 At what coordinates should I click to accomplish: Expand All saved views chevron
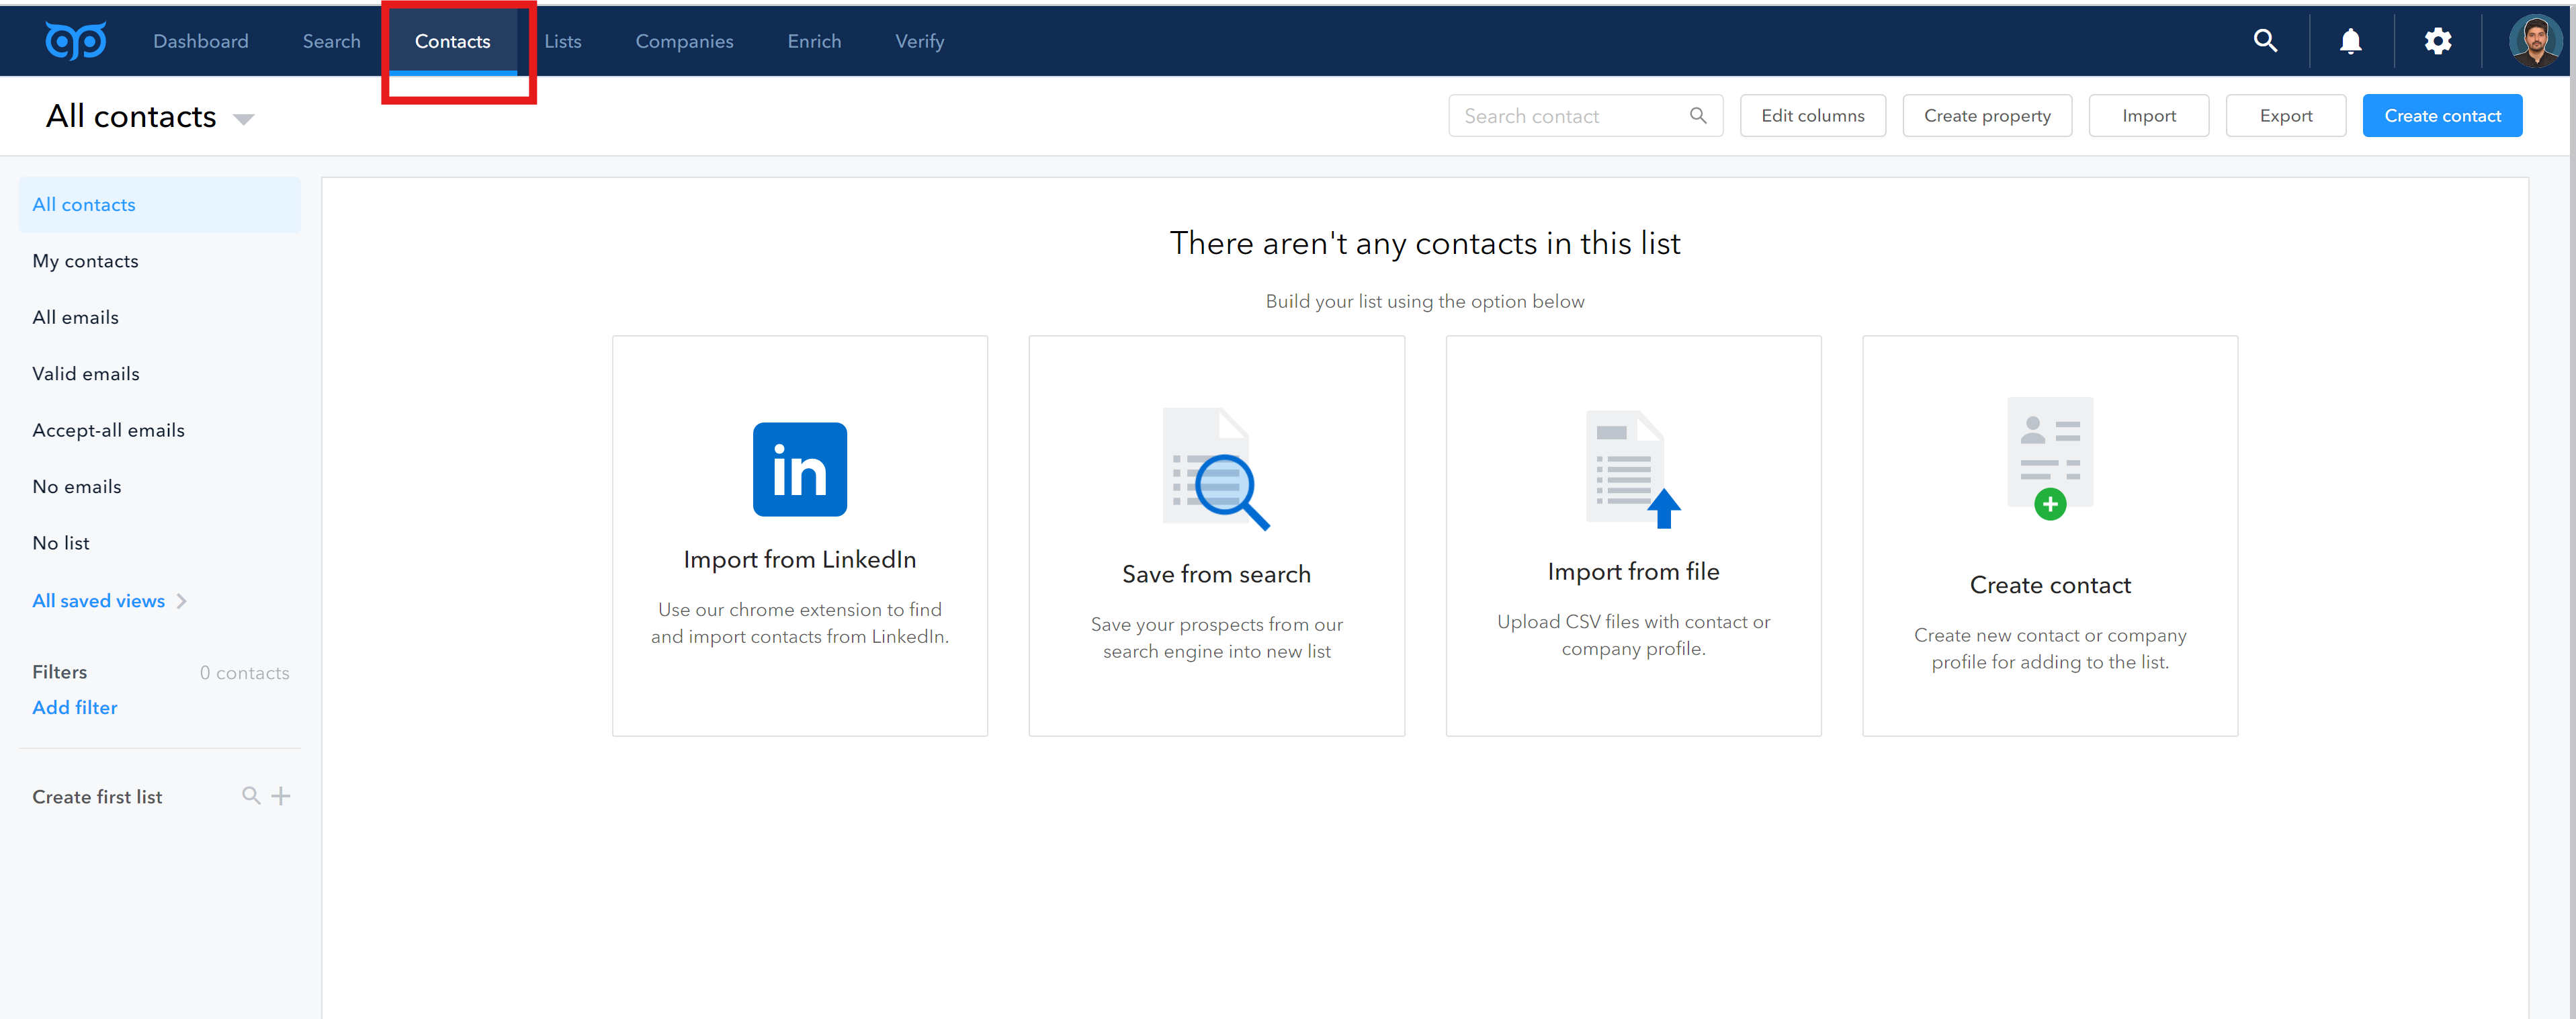point(182,601)
